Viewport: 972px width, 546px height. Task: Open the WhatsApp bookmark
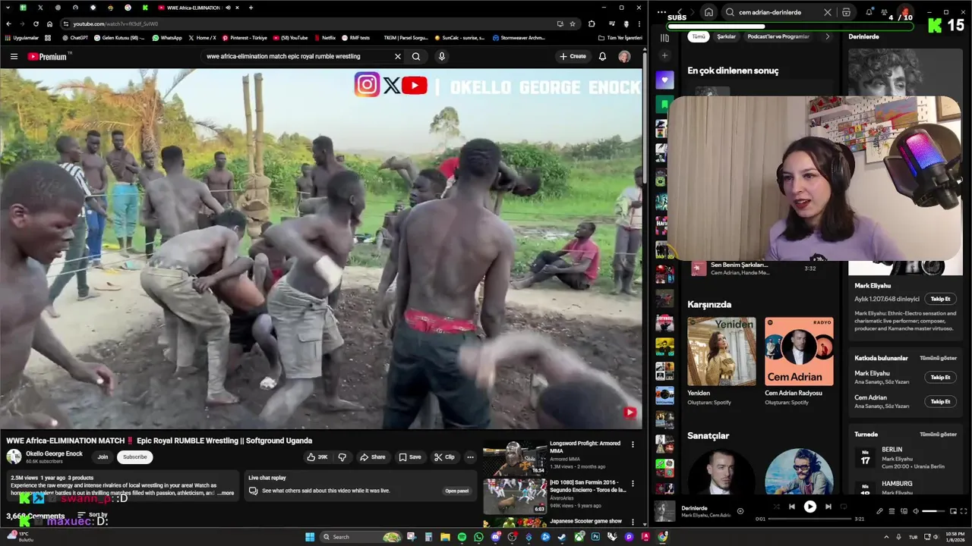[x=167, y=37]
